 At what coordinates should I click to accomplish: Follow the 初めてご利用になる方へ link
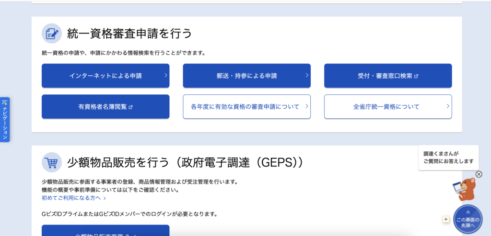pos(71,198)
